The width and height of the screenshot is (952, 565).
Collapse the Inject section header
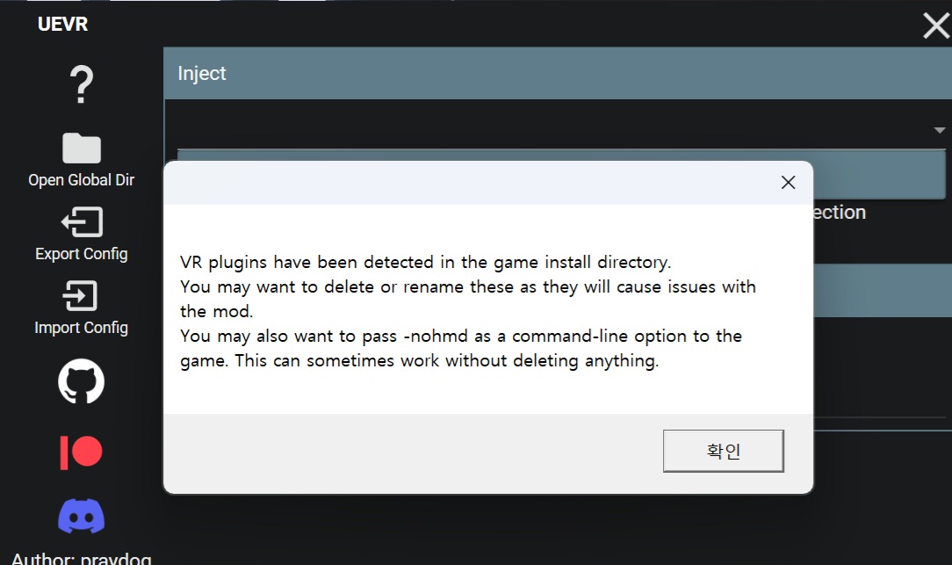point(558,73)
